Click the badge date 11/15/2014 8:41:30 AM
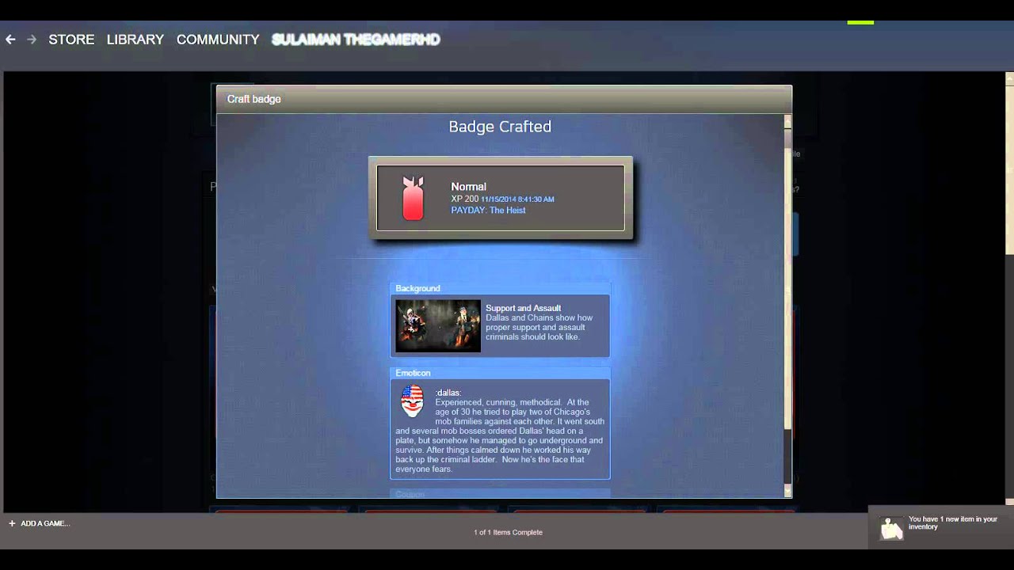 (x=517, y=199)
